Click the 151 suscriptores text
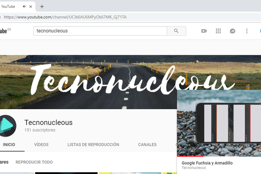The image size is (261, 174). (40, 130)
